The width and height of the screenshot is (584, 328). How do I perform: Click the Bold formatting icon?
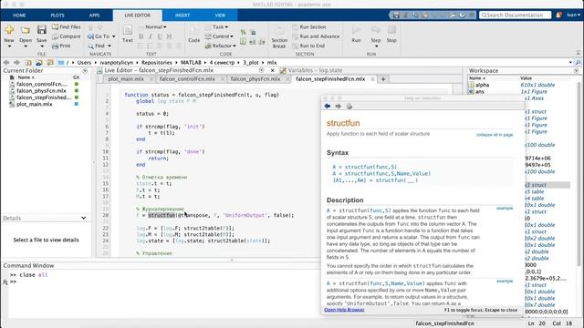point(141,36)
